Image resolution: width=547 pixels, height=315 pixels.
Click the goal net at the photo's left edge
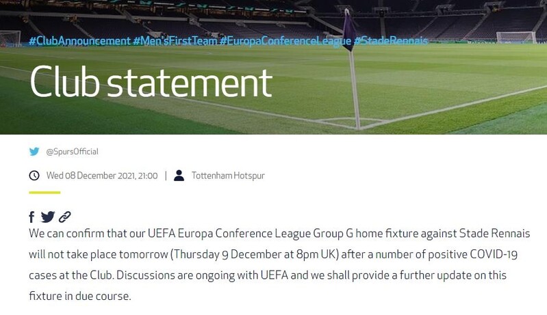(10, 39)
